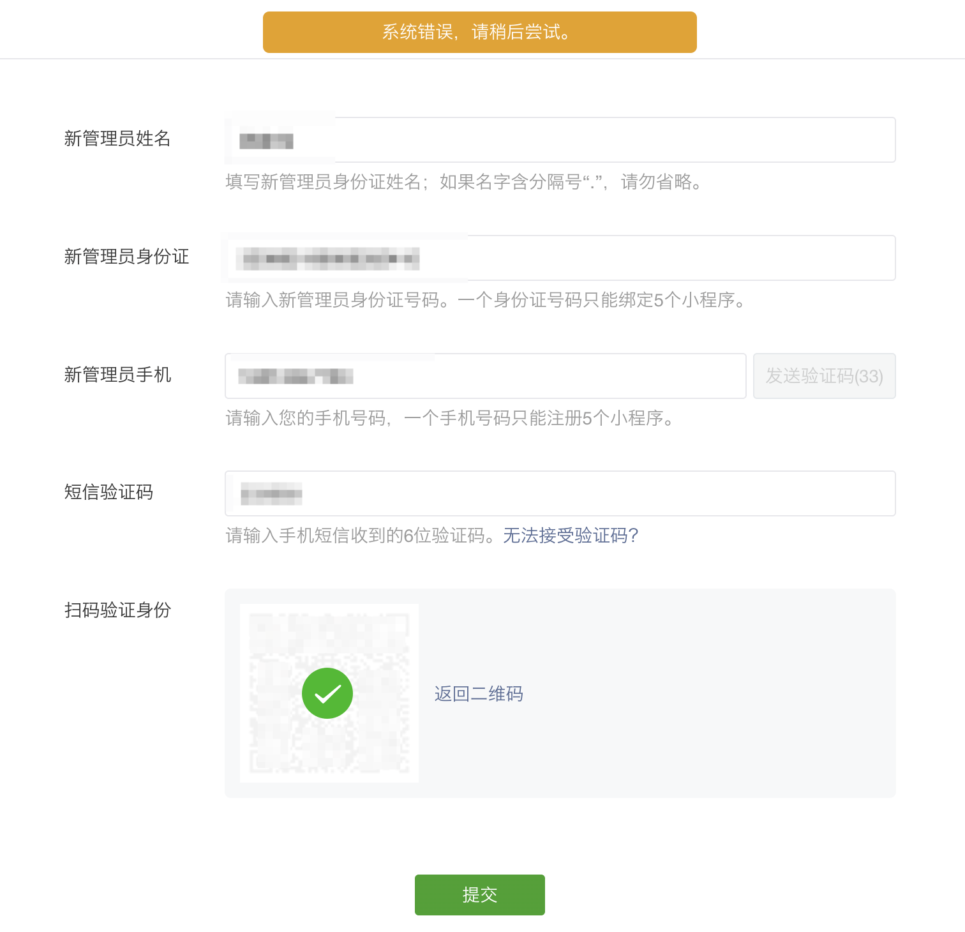Viewport: 965px width, 932px height.
Task: Focus the 短信验证码 input field
Action: [x=560, y=493]
